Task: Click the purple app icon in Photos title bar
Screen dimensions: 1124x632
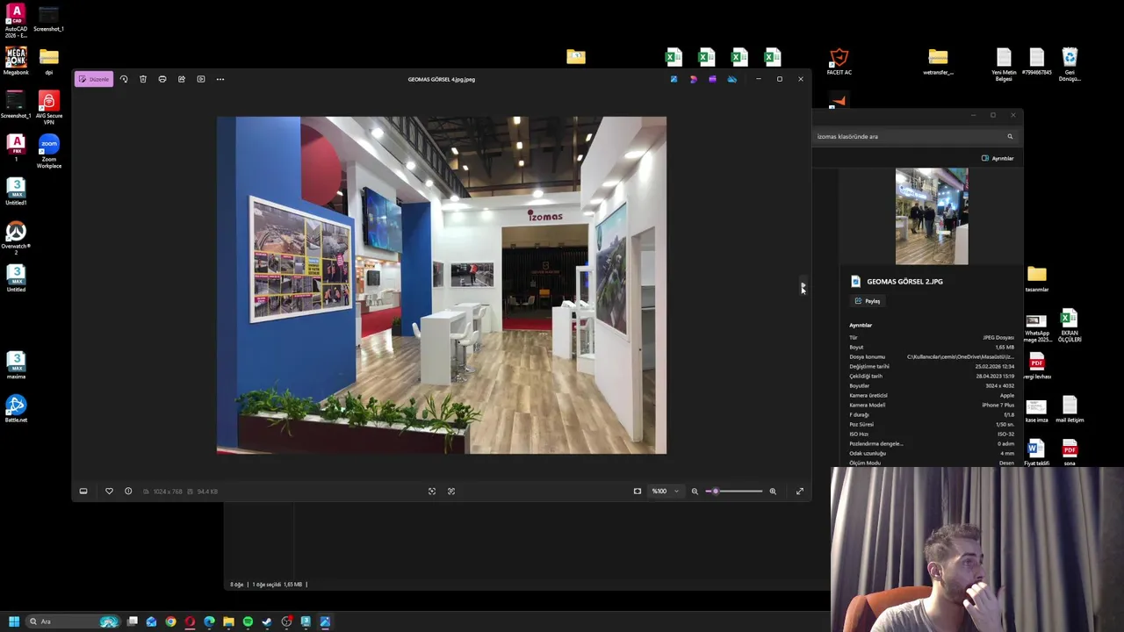Action: [712, 79]
